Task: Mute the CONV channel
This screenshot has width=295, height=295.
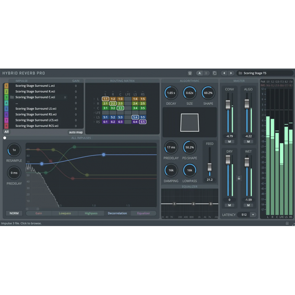Action: tap(229, 141)
